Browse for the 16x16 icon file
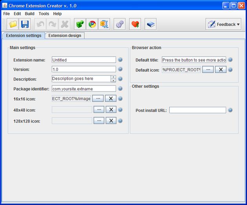247x205 pixels. pos(98,99)
